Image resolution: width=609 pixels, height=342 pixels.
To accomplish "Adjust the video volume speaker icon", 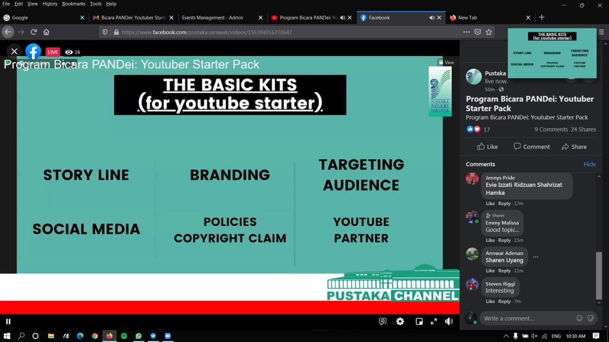I will pos(449,322).
